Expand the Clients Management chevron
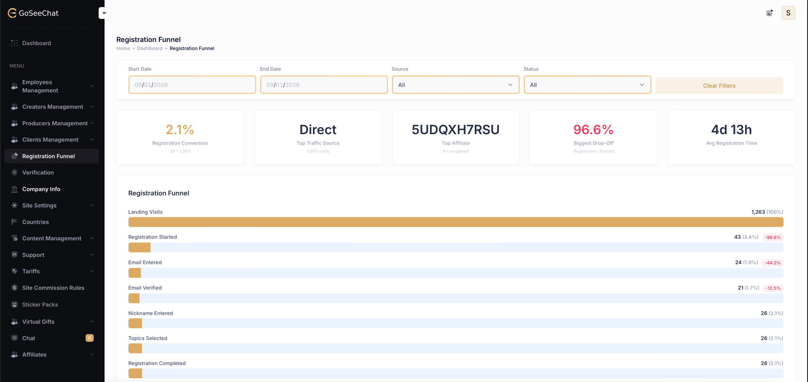This screenshot has width=808, height=382. click(x=92, y=140)
